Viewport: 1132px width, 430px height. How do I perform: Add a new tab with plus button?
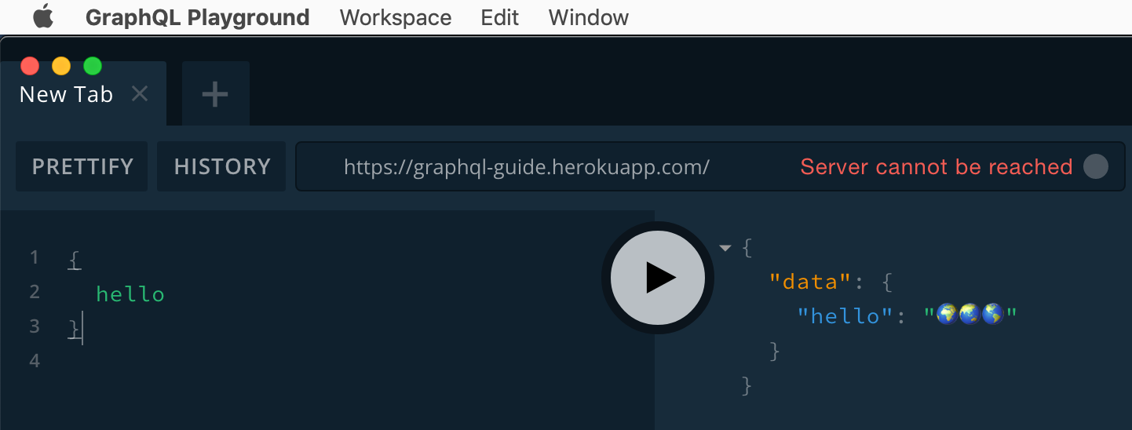click(x=215, y=94)
